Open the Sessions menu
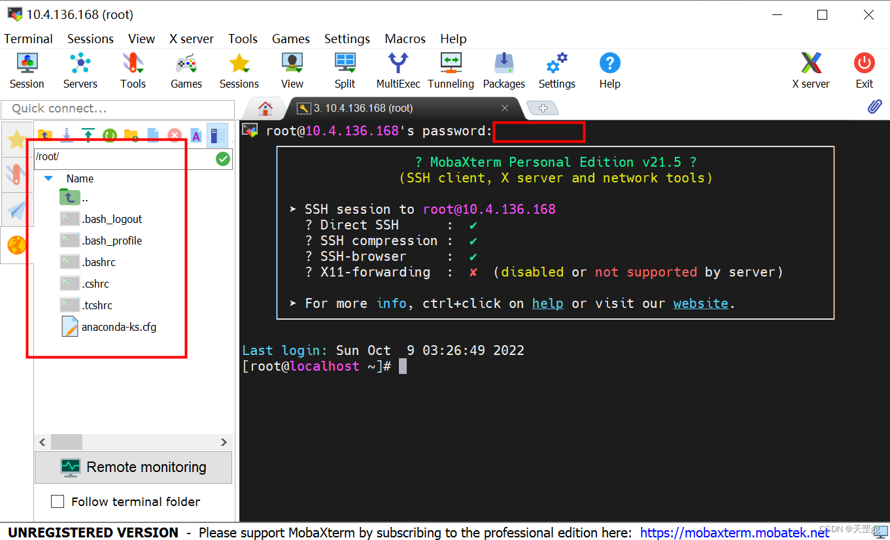This screenshot has width=890, height=540. [x=90, y=39]
